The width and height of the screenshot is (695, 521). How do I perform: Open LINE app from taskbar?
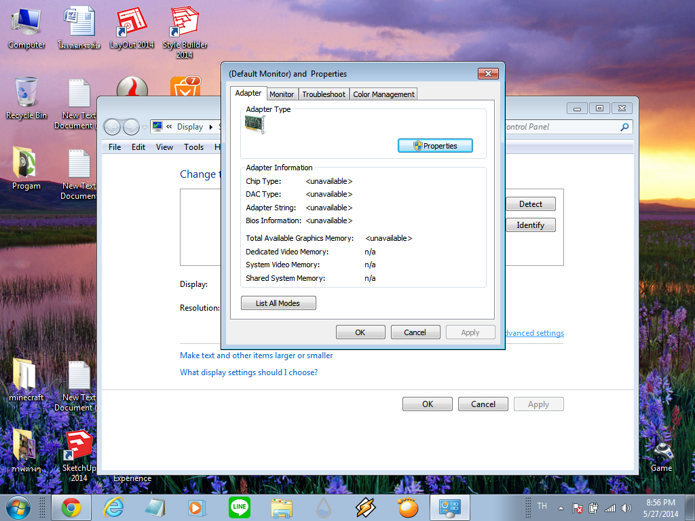(240, 507)
